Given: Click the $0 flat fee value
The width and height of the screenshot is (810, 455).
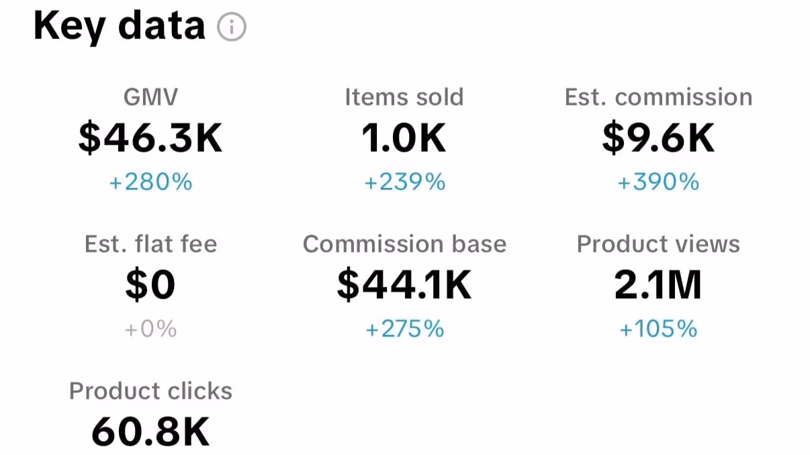Looking at the screenshot, I should pyautogui.click(x=150, y=285).
